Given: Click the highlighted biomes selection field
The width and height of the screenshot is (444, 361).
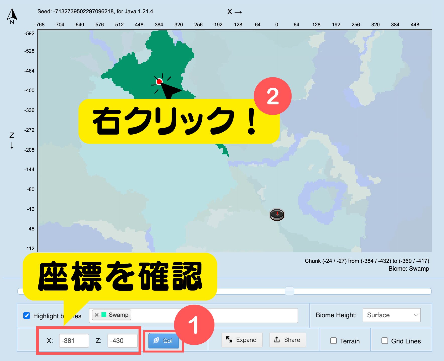Looking at the screenshot, I should click(x=193, y=315).
